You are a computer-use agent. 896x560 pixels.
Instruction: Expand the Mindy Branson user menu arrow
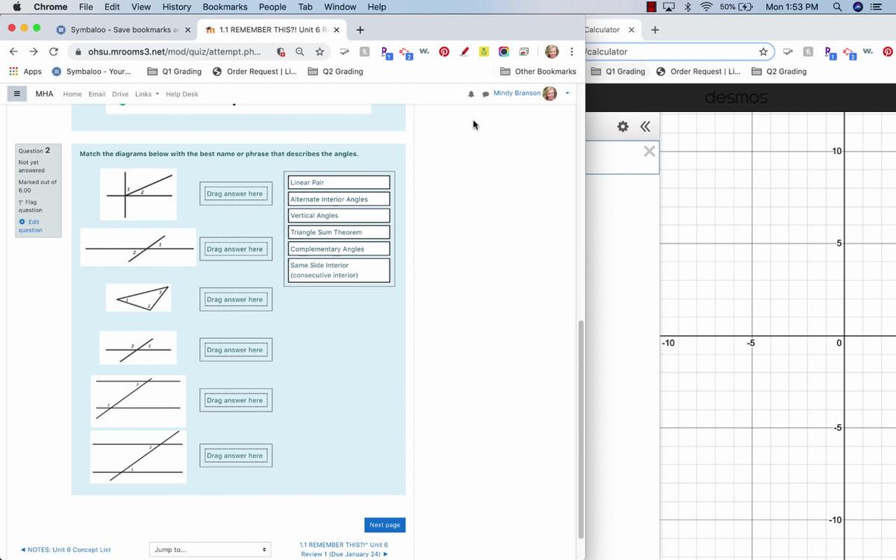click(x=567, y=93)
